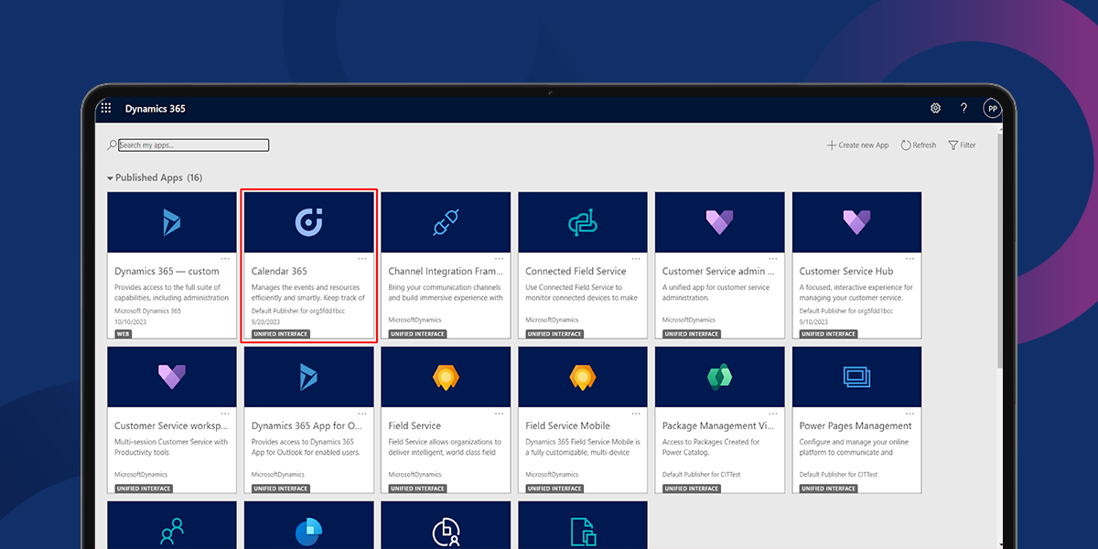Open the Filter button

pos(963,145)
